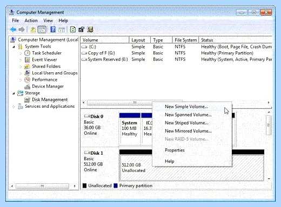Click the Performance icon in the tree
This screenshot has width=281, height=207.
(x=27, y=80)
